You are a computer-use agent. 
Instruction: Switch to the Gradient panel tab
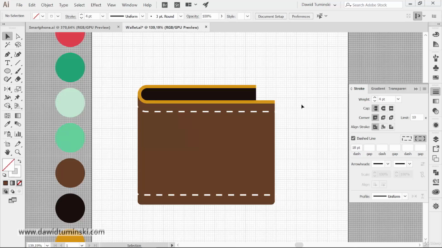(x=378, y=89)
